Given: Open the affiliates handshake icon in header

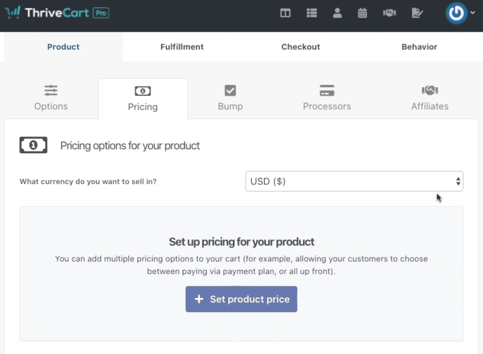Looking at the screenshot, I should [389, 13].
